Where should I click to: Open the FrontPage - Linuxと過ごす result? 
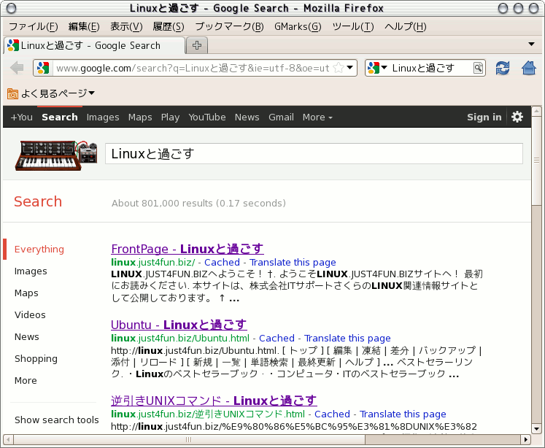pyautogui.click(x=187, y=249)
